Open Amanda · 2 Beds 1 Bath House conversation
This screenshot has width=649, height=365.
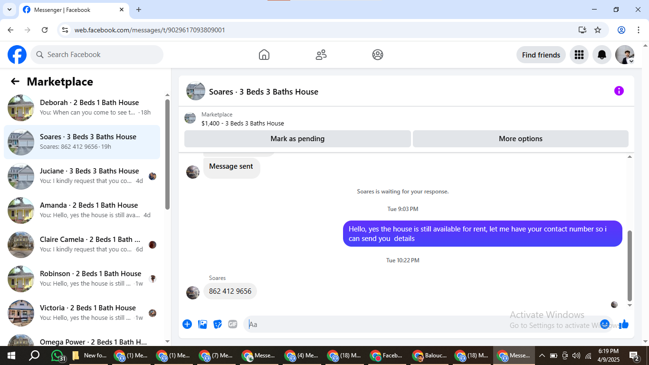(82, 211)
